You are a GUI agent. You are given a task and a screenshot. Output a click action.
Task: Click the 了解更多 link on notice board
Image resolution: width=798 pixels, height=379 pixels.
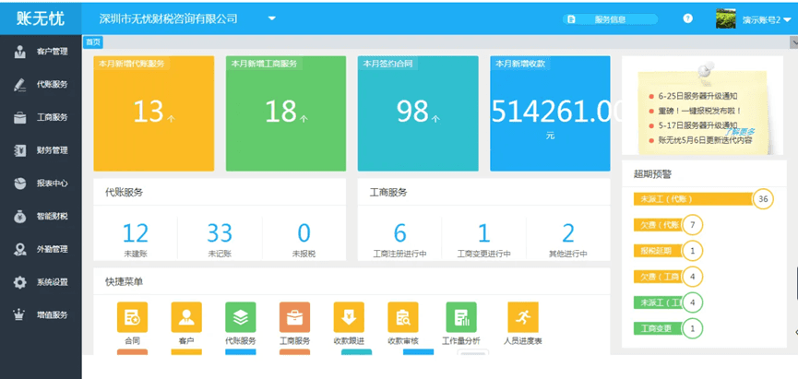click(x=741, y=132)
